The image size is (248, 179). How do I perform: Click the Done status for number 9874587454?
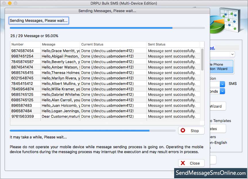[107, 51]
